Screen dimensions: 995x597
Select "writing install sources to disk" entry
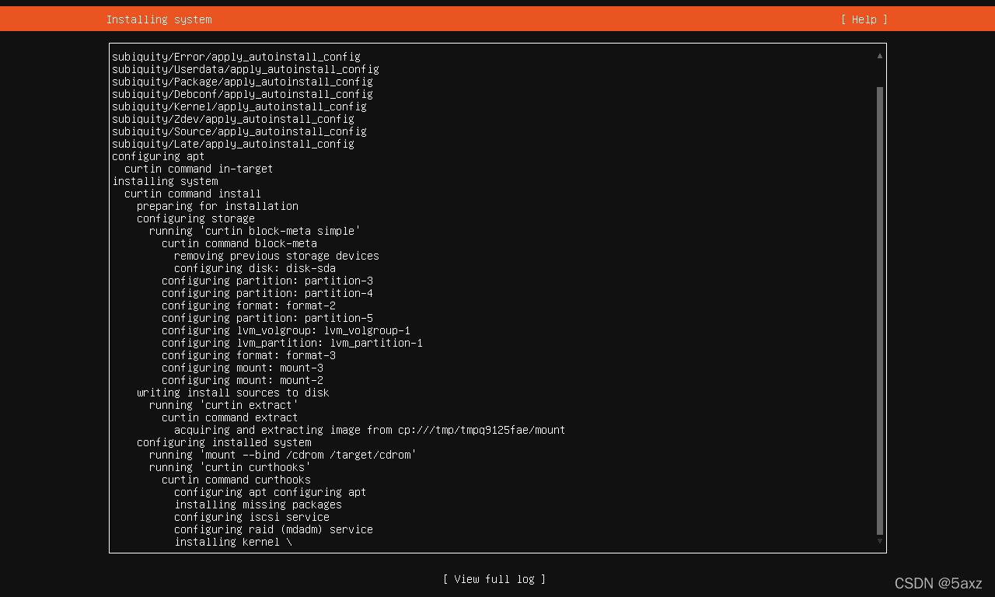pos(233,393)
